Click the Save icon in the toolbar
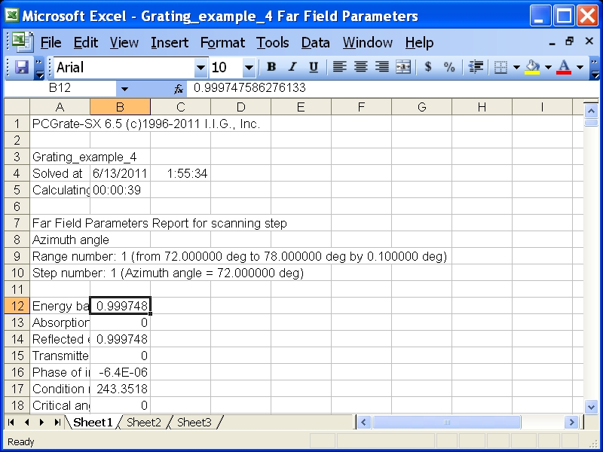The image size is (603, 452). [x=22, y=68]
